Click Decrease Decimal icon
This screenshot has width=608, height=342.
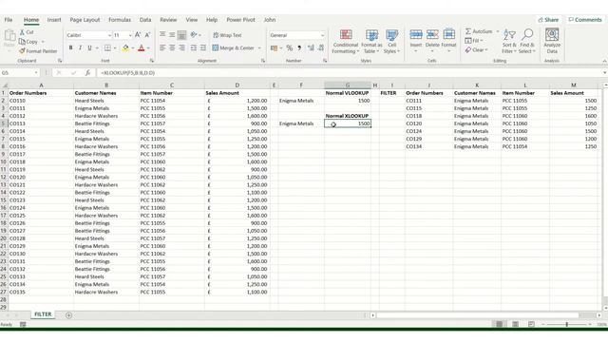[321, 47]
